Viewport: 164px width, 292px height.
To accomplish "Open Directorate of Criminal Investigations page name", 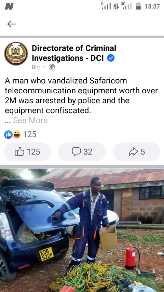I will coord(74,53).
